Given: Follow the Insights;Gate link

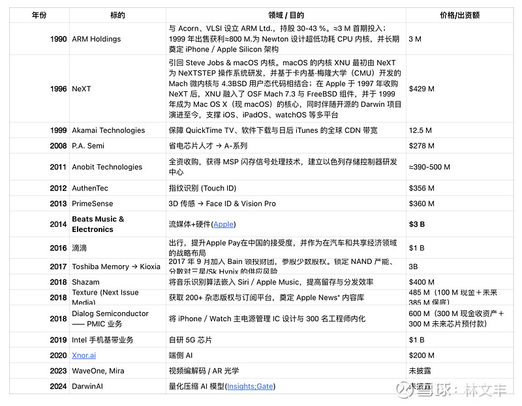Looking at the screenshot, I should click(x=250, y=386).
